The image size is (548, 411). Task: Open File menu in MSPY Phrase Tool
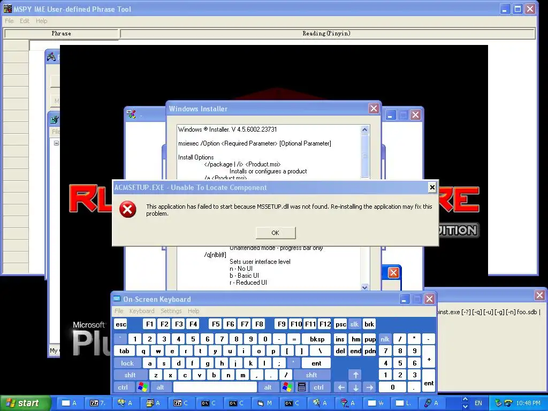coord(9,21)
